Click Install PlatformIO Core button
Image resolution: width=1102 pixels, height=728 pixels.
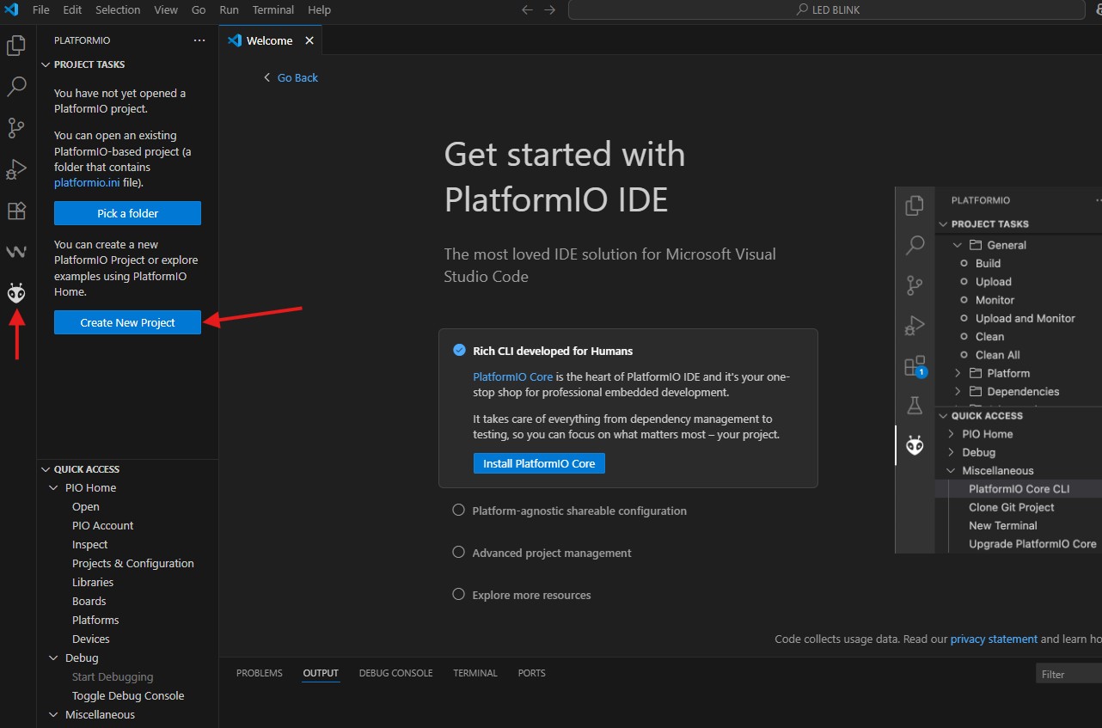coord(539,463)
